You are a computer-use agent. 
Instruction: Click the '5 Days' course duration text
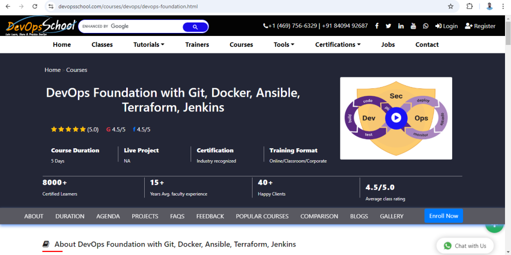(58, 161)
